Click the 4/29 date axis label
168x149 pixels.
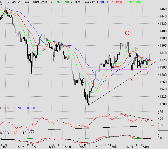click(x=5, y=147)
